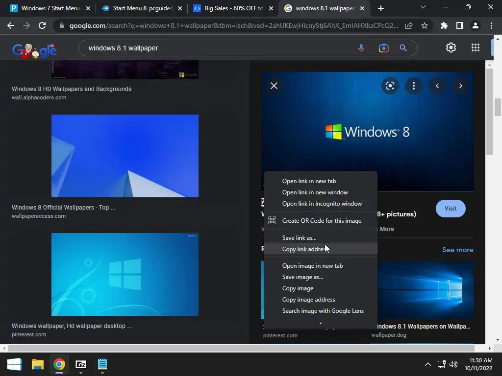
Task: Expand more context menu items arrow
Action: (x=321, y=323)
